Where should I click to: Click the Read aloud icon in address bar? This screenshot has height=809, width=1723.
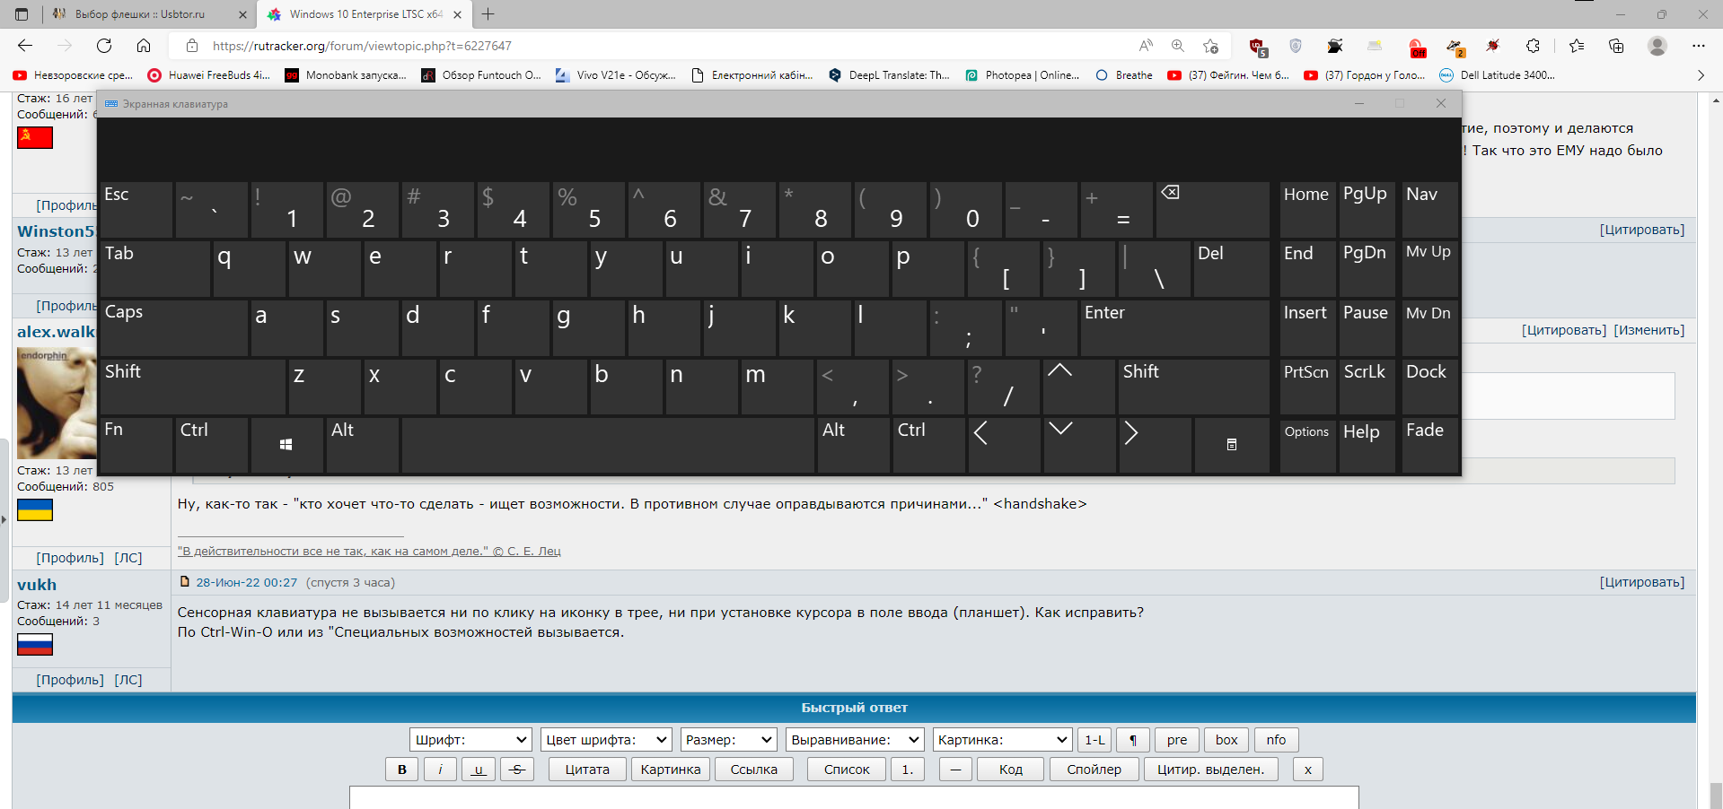(1146, 46)
